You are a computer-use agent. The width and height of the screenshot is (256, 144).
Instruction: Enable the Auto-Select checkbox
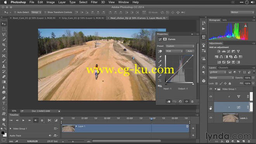[x=15, y=12]
